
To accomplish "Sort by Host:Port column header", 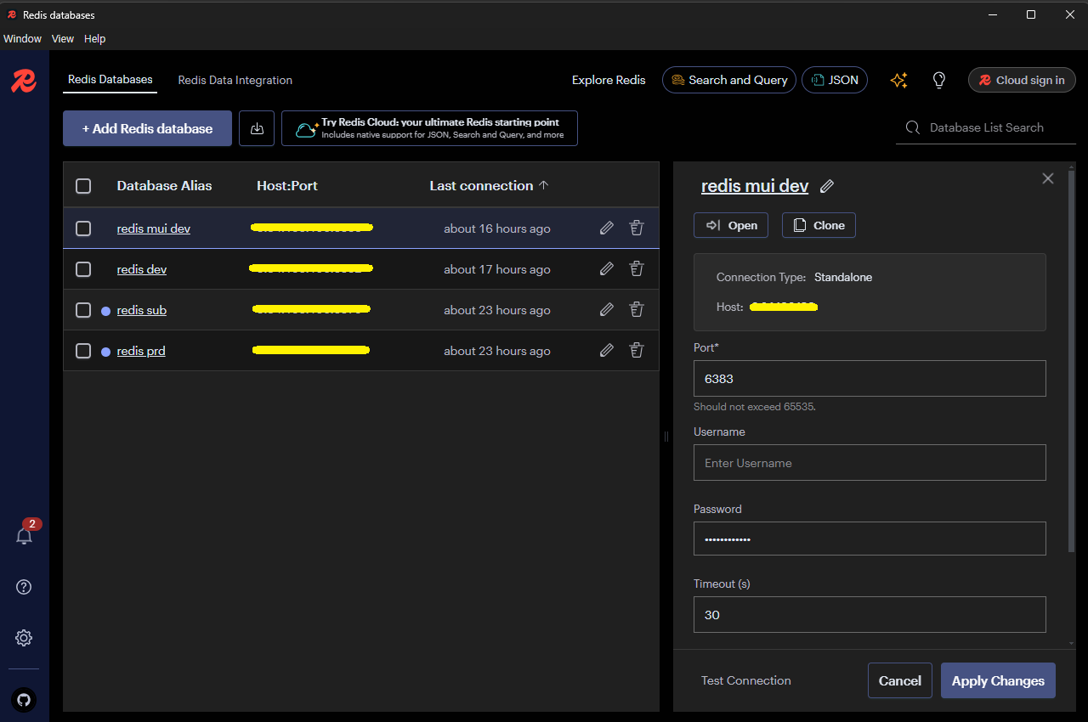I will coord(287,186).
